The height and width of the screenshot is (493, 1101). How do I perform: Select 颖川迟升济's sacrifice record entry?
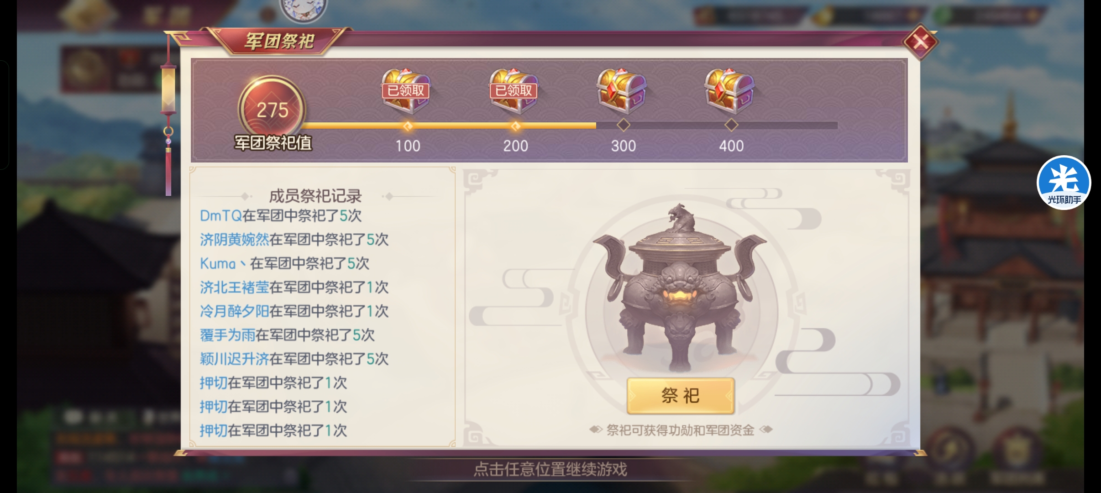(294, 359)
